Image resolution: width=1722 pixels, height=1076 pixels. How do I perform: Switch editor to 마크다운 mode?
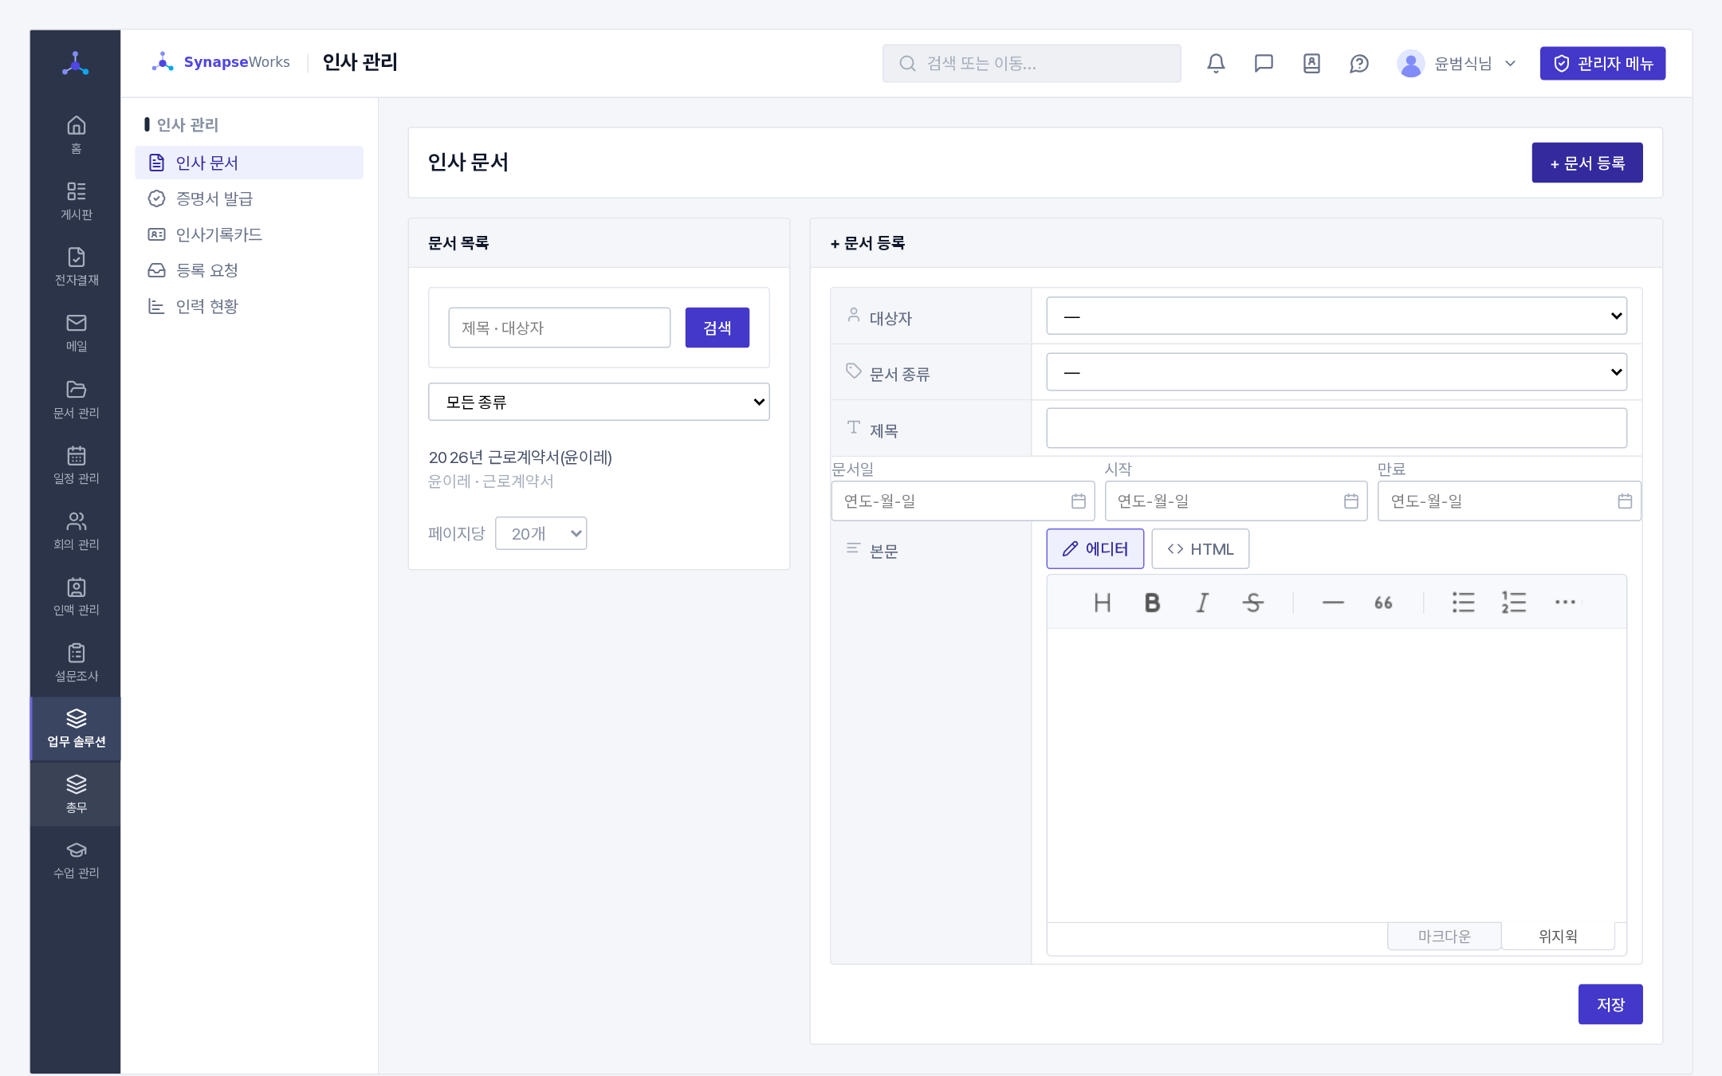pyautogui.click(x=1444, y=936)
